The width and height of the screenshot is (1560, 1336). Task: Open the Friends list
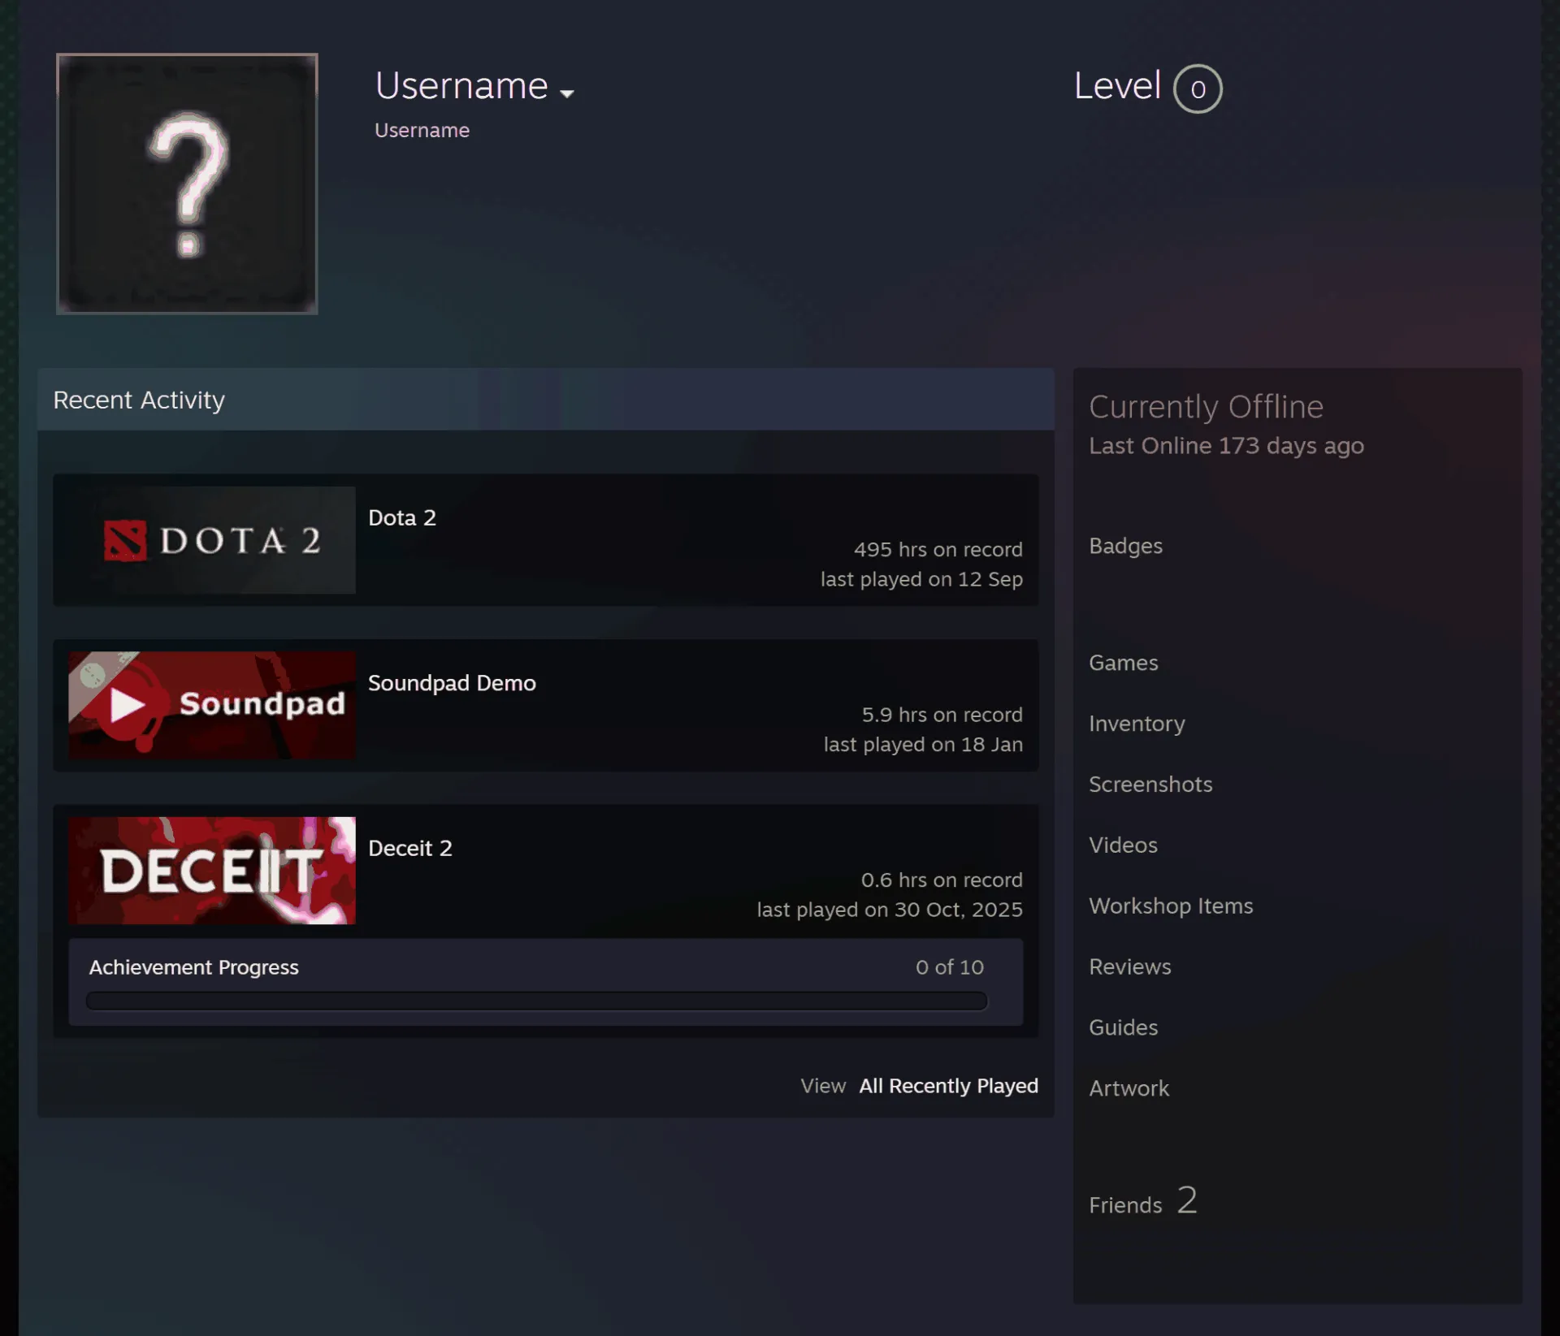click(x=1125, y=1205)
